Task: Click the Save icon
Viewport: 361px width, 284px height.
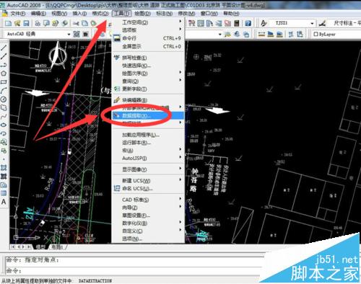Action: click(26, 23)
